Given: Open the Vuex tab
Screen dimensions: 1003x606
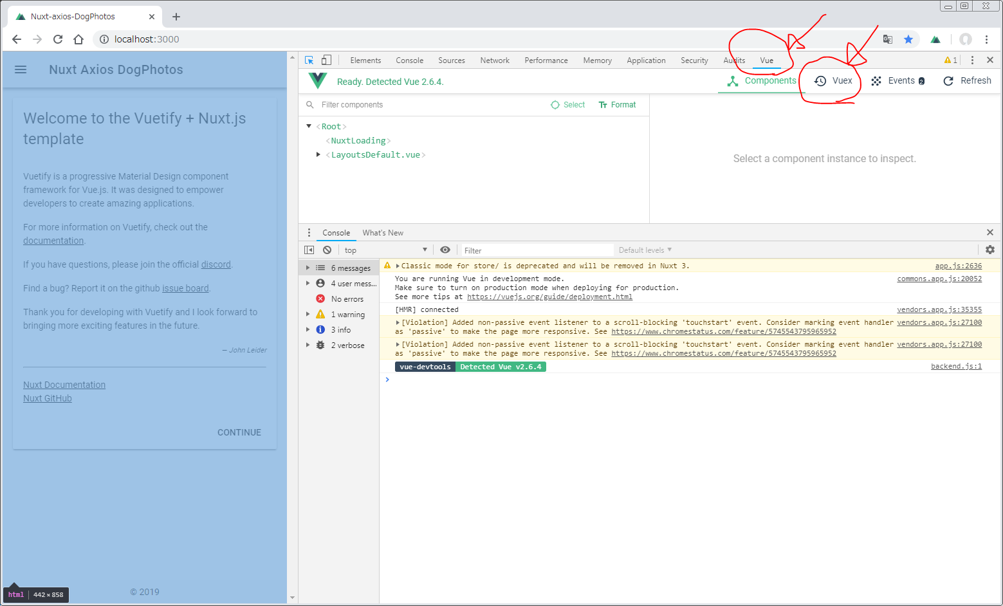Looking at the screenshot, I should [834, 80].
